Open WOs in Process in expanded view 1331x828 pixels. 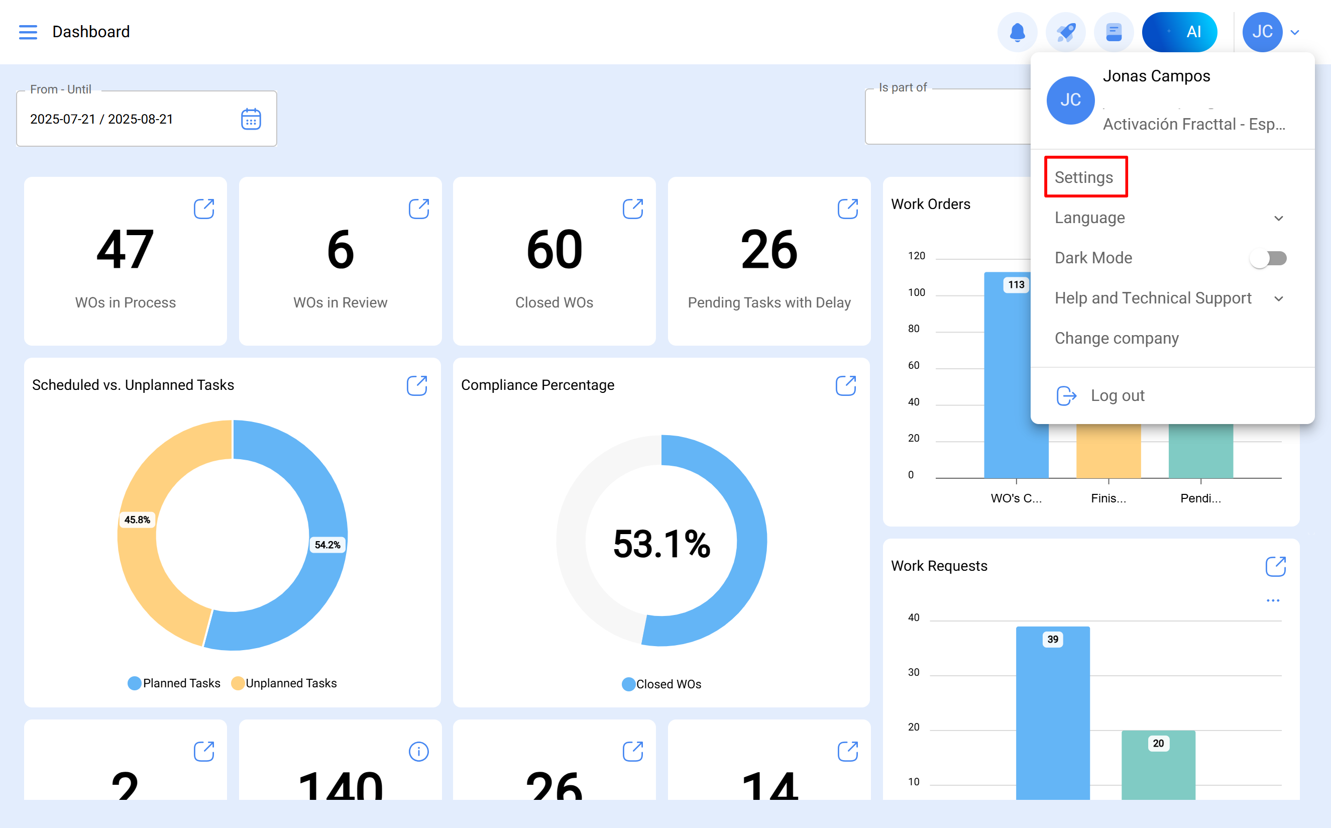pyautogui.click(x=203, y=209)
